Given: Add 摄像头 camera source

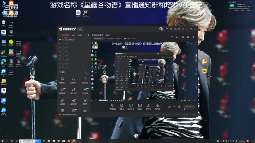Looking at the screenshot, I should (122, 107).
